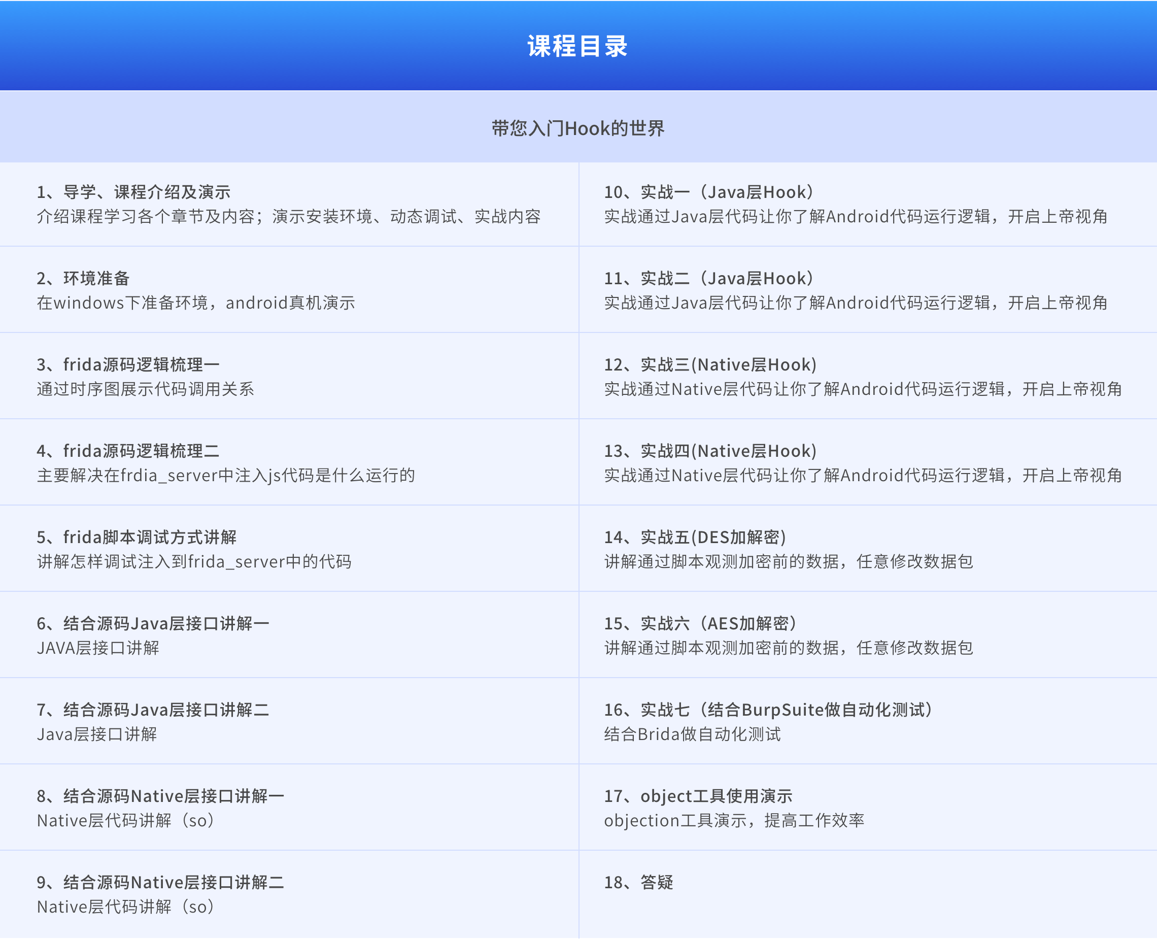The width and height of the screenshot is (1157, 939).
Task: Select lesson 7 结合源码Java层接口讲解二
Action: pyautogui.click(x=152, y=710)
